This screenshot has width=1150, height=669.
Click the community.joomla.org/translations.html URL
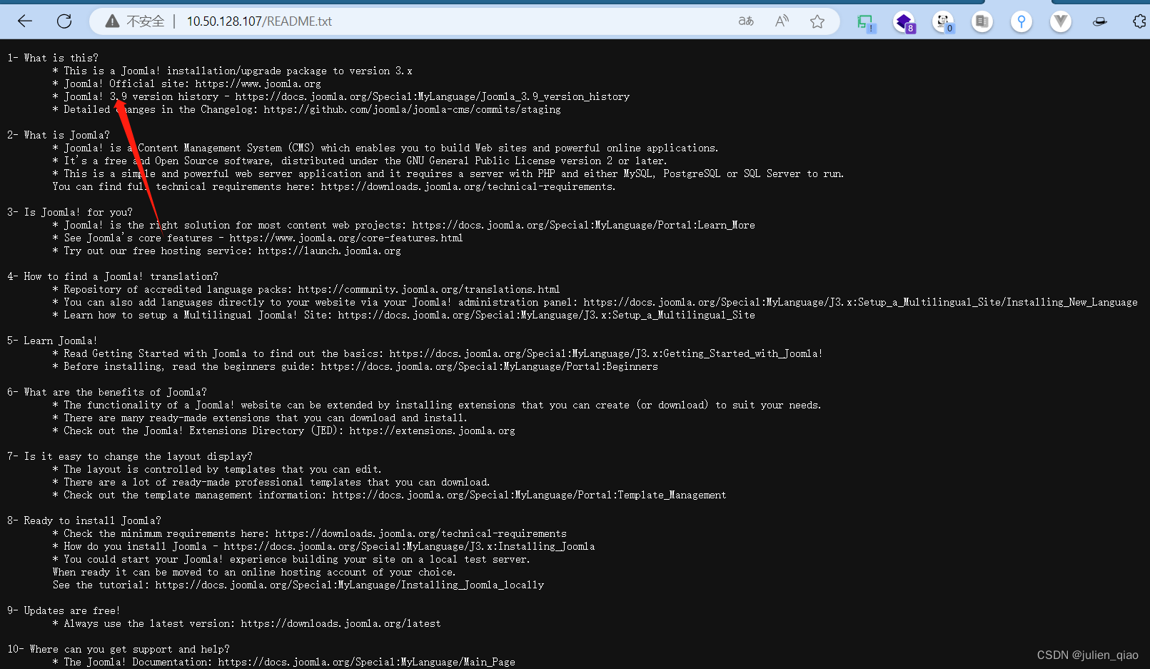click(x=428, y=289)
